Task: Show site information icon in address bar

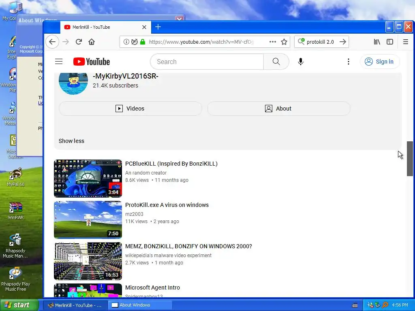Action: coord(126,42)
